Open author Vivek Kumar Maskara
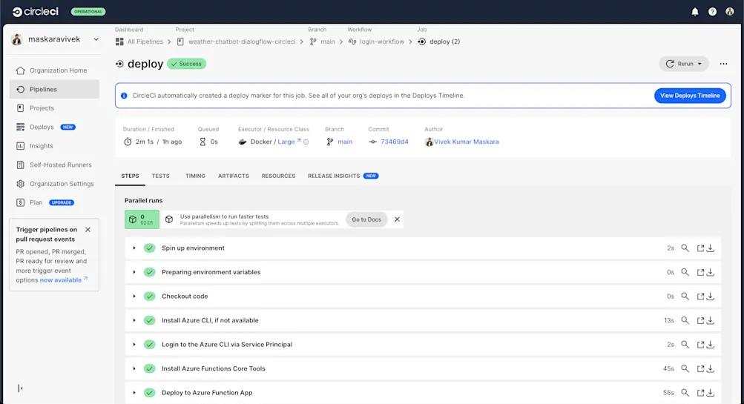Screen dimensions: 744x404 (467, 142)
